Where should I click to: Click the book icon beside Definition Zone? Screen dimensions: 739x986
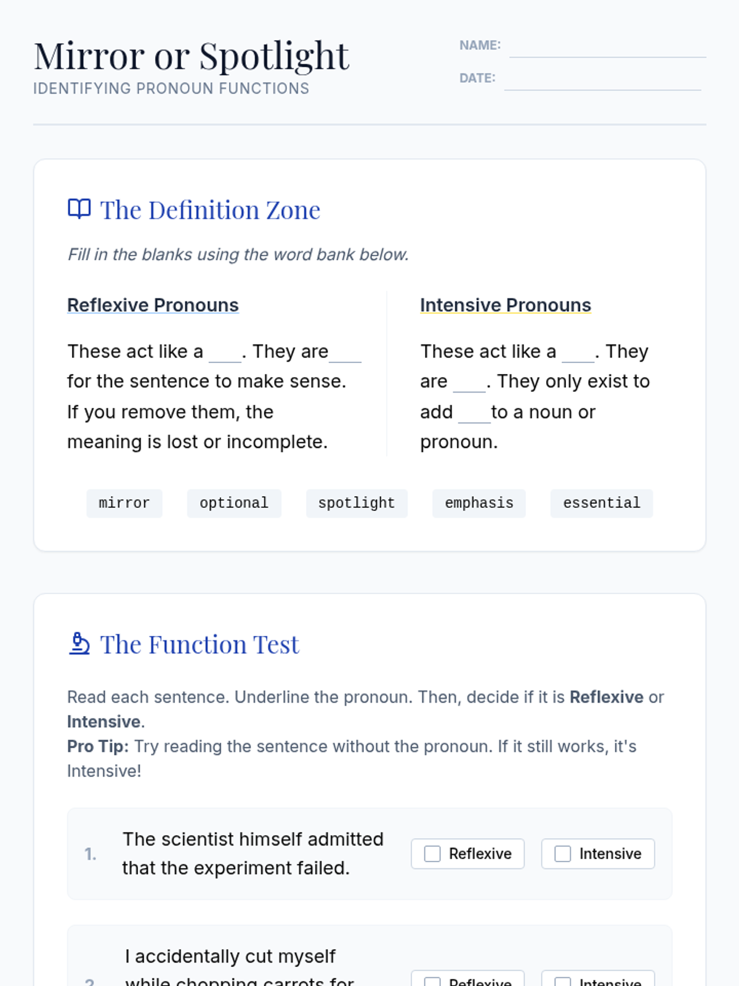click(x=79, y=209)
